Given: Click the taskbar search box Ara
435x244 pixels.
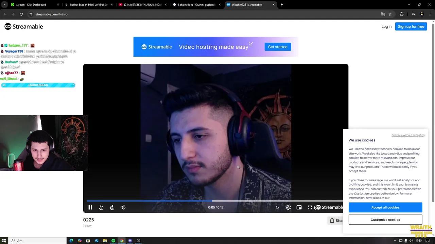Looking at the screenshot, I should [37, 241].
